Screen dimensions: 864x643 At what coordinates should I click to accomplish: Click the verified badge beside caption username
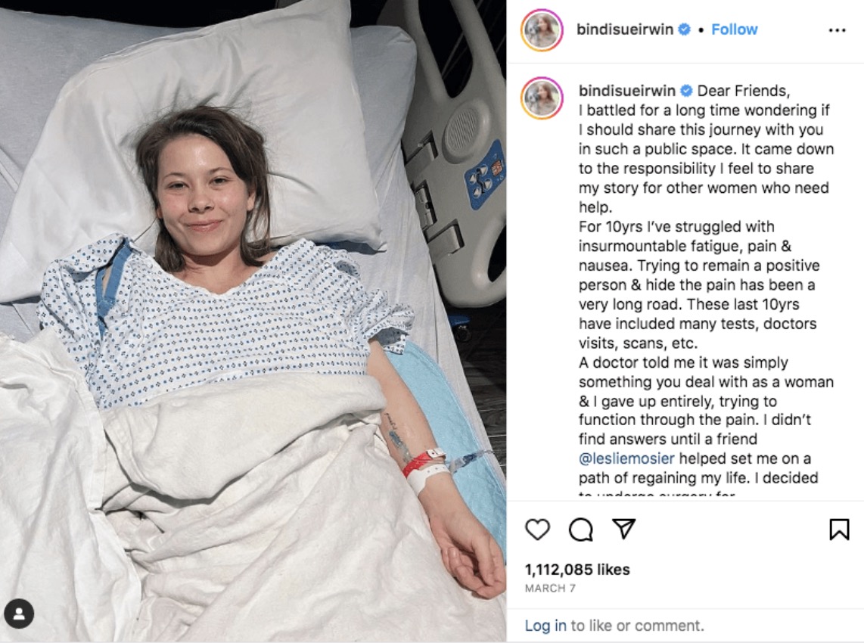click(x=686, y=90)
